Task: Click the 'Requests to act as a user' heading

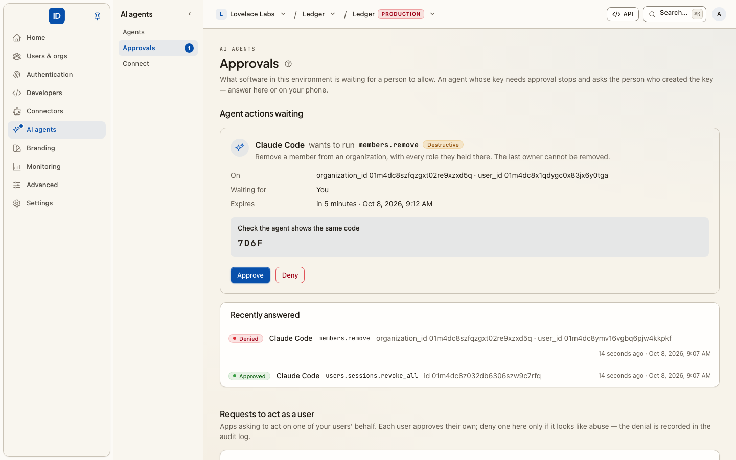Action: 267,414
